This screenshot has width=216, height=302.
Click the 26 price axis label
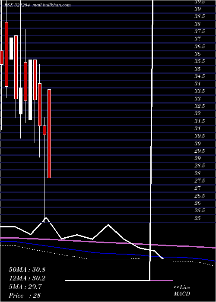pos(198,203)
